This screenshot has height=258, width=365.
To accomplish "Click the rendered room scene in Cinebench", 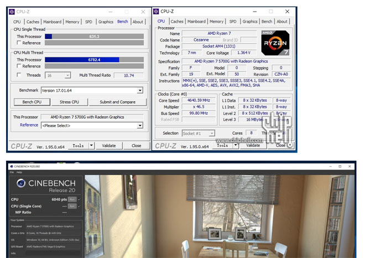I will (219, 217).
